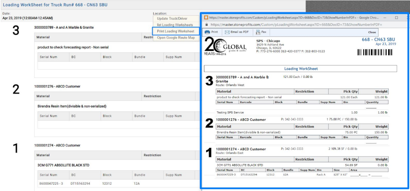Click popup phone line P: 773-276-6000
This screenshot has width=410, height=191.
click(x=291, y=51)
